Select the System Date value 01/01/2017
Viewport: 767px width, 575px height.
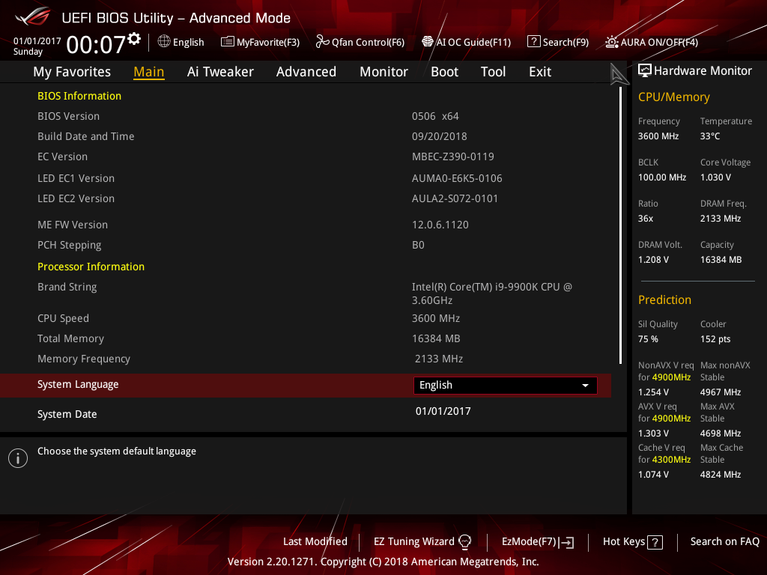tap(443, 411)
